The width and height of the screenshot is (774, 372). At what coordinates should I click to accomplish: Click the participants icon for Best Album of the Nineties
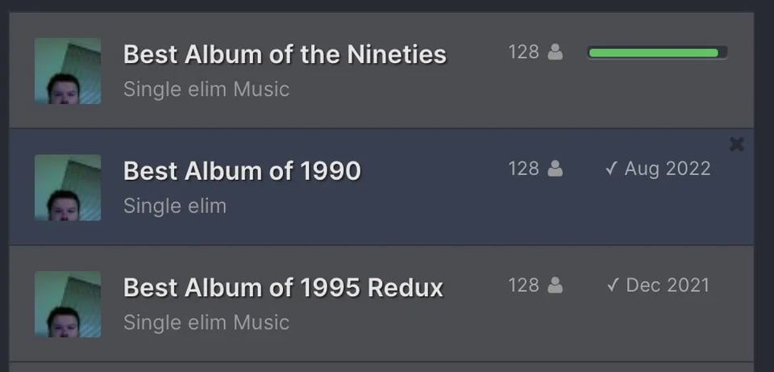[x=556, y=52]
